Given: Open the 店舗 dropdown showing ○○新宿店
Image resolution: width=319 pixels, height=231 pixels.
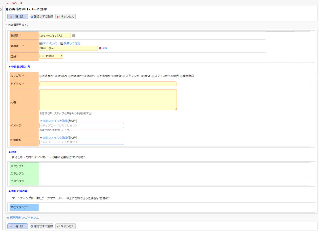Looking at the screenshot, I should click(51, 56).
